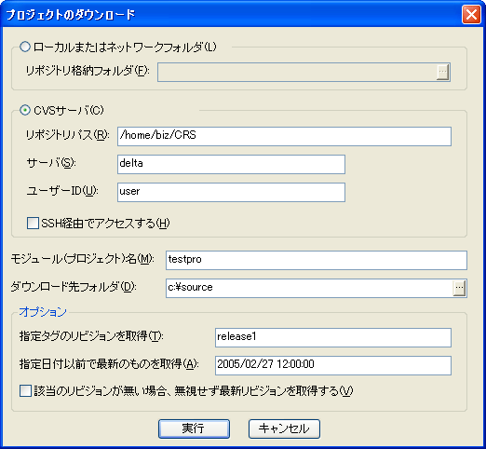This screenshot has width=486, height=449.
Task: Click the オプション group heading
Action: coord(43,312)
